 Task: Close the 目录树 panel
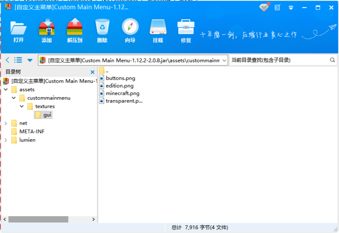[x=92, y=72]
